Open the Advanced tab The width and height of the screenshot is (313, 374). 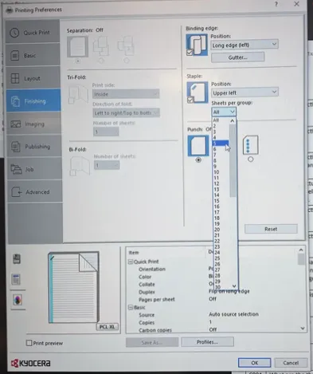click(35, 191)
